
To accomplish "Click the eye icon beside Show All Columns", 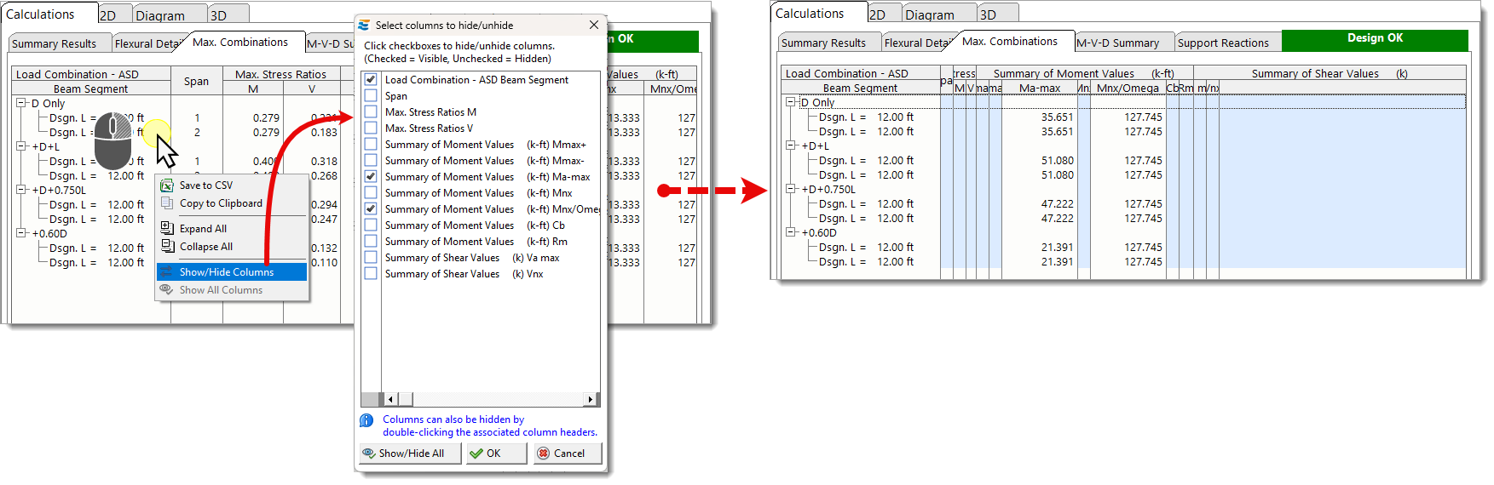I will pos(167,290).
